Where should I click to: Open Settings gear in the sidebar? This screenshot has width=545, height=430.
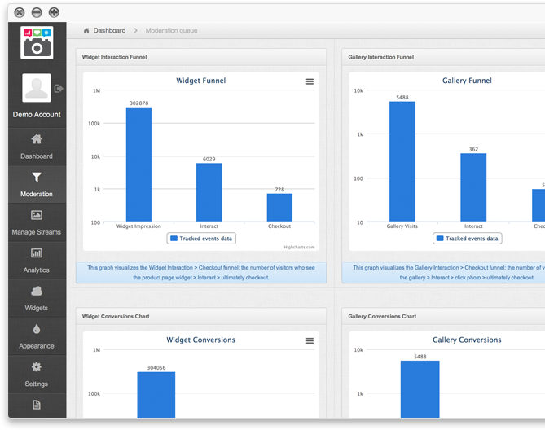tap(37, 375)
